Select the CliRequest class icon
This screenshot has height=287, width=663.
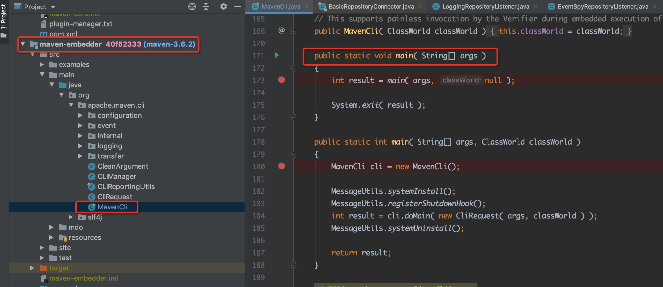coord(92,197)
